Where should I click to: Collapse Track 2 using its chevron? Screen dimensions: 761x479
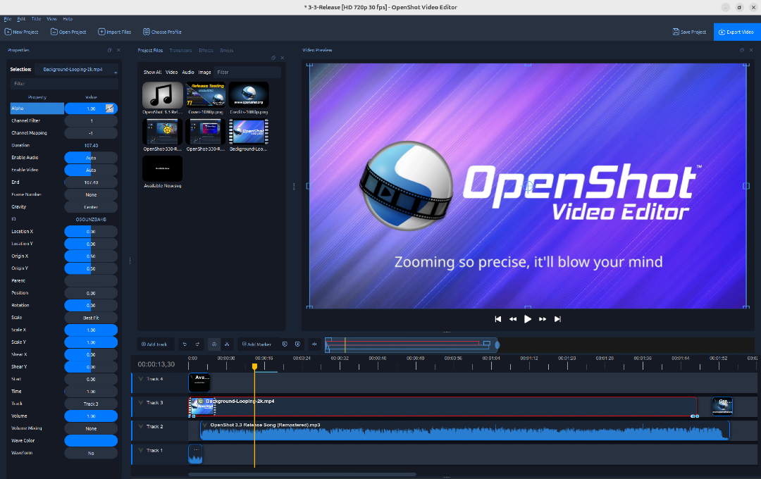click(140, 426)
